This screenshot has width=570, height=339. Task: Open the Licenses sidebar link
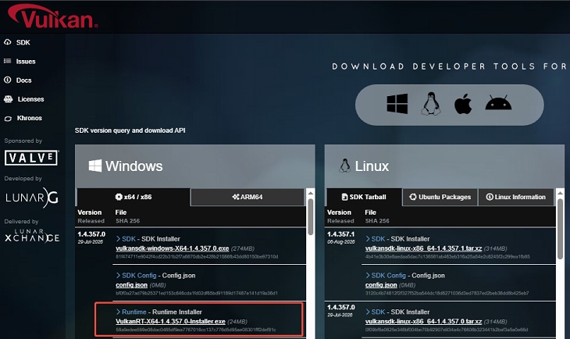[30, 99]
